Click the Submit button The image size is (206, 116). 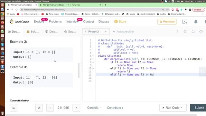tap(199, 108)
